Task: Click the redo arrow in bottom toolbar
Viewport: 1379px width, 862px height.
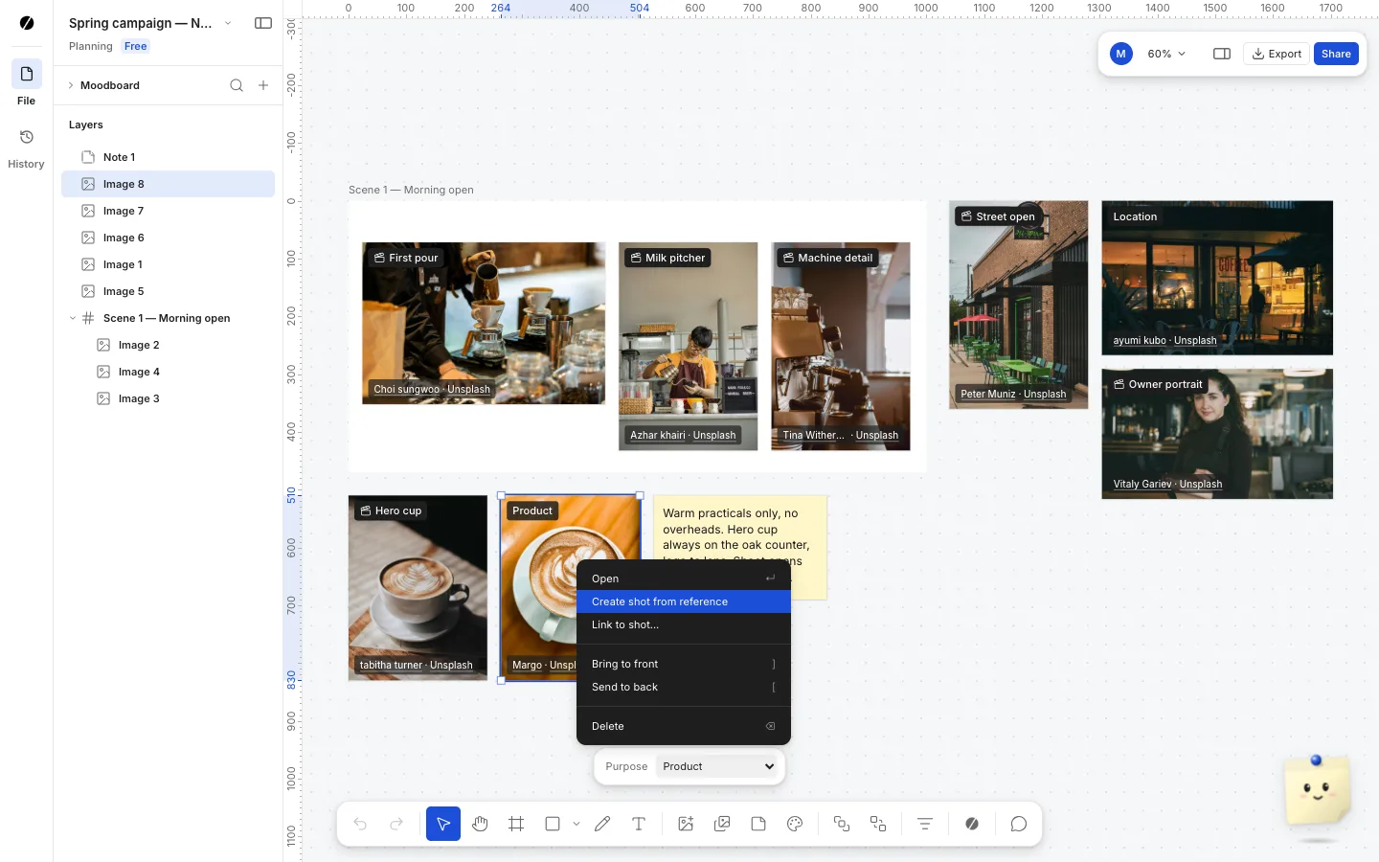Action: [x=396, y=824]
